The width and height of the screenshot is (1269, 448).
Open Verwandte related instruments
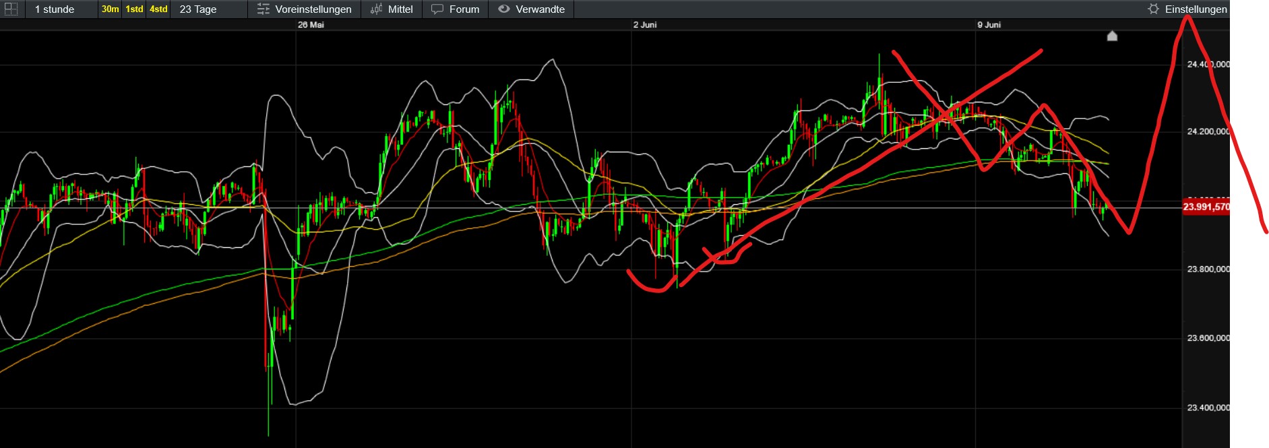point(531,9)
